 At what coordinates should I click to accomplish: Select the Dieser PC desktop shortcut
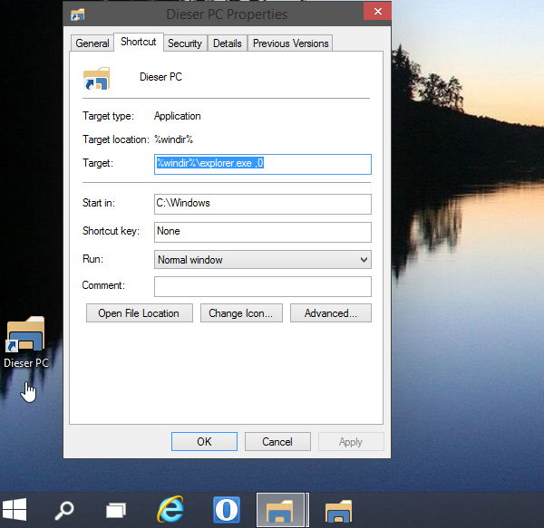(26, 340)
